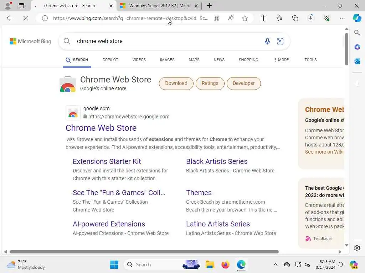
Task: Click the Edge taskbar icon
Action: pyautogui.click(x=241, y=264)
